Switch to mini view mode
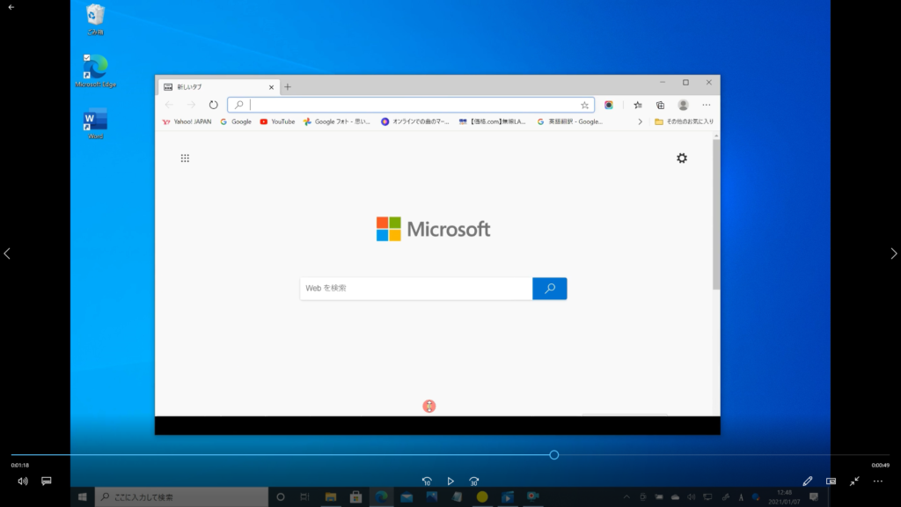Screen dimensions: 901x507 coord(831,481)
